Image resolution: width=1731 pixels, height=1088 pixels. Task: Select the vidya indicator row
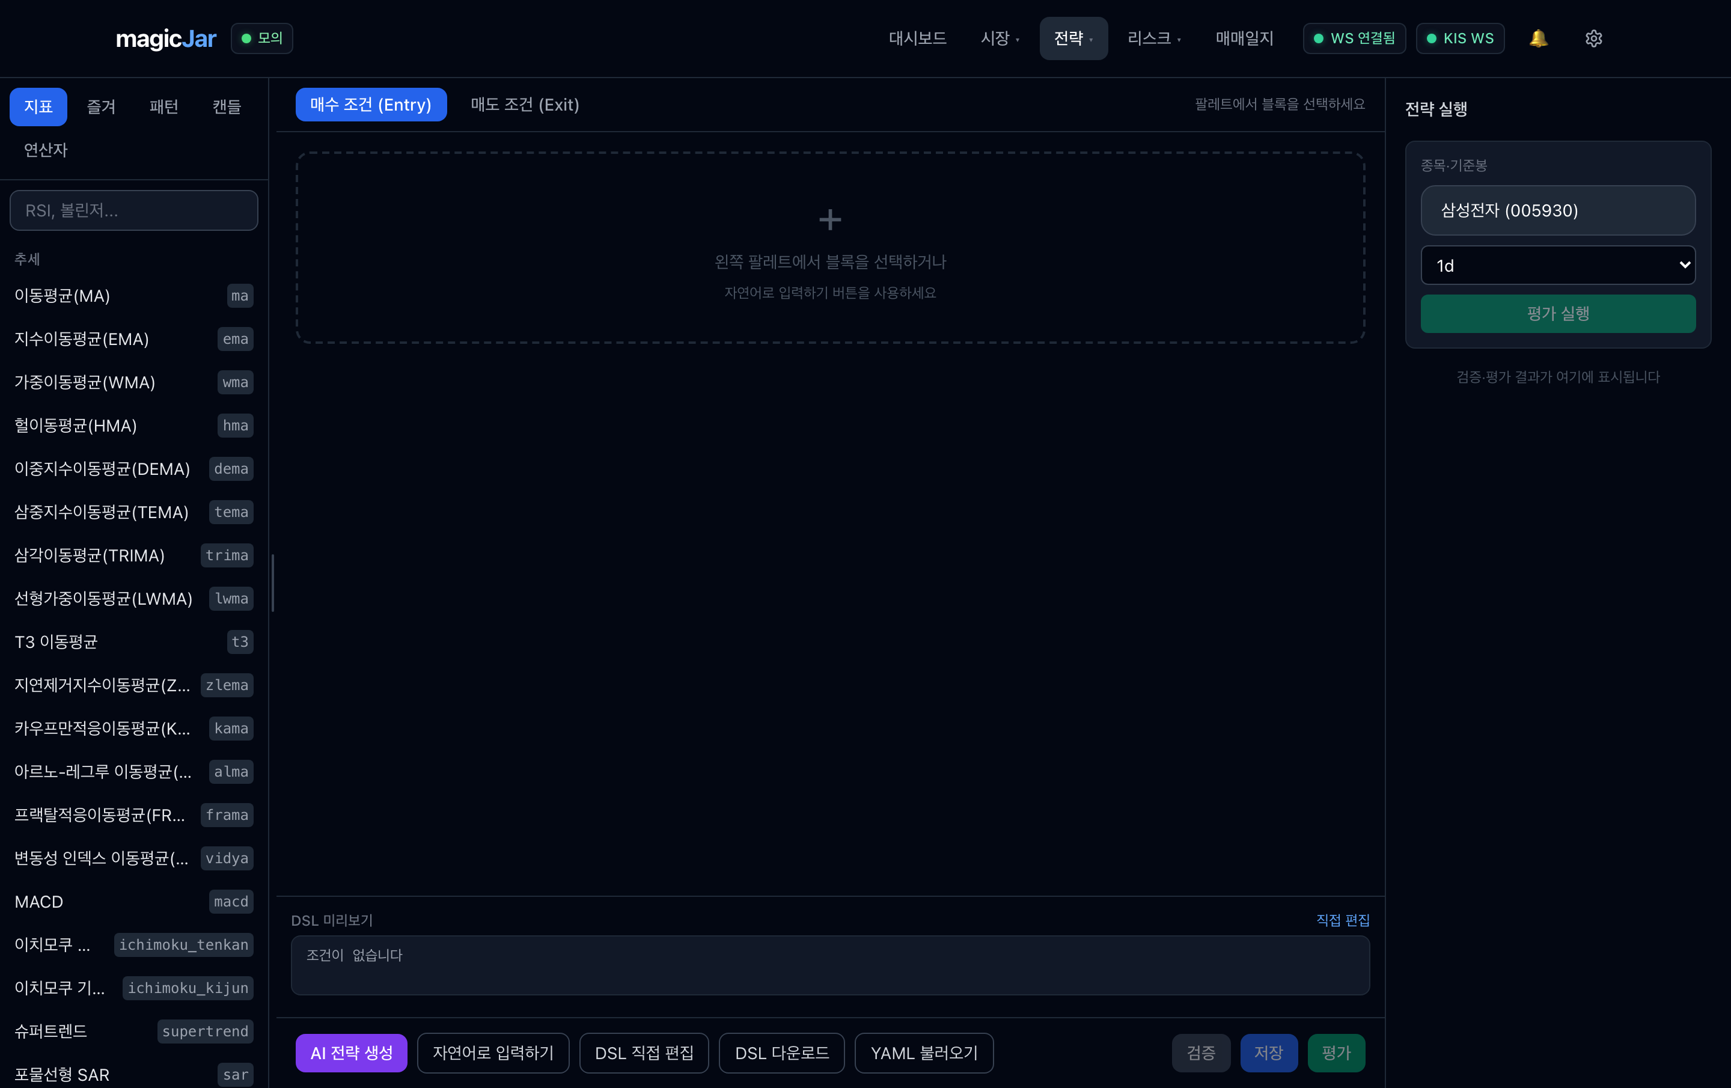click(133, 858)
